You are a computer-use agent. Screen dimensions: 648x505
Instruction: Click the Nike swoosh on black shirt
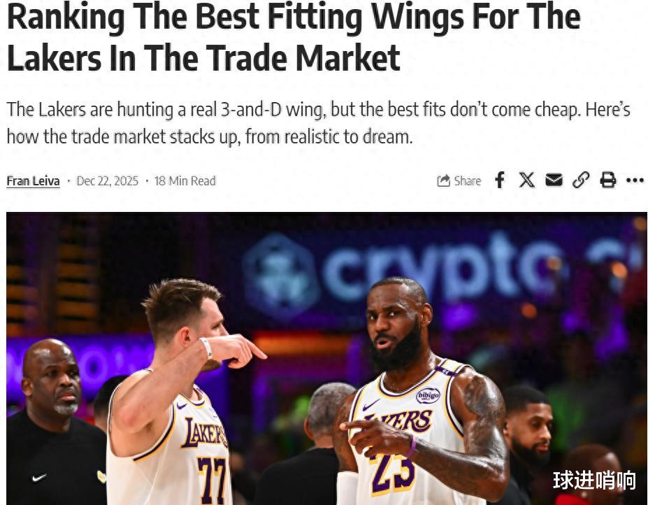pyautogui.click(x=39, y=478)
